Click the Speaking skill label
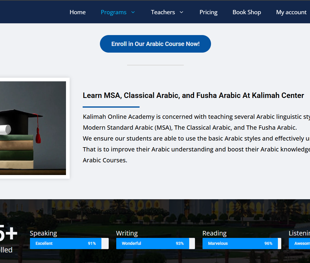Image resolution: width=310 pixels, height=263 pixels. 43,233
